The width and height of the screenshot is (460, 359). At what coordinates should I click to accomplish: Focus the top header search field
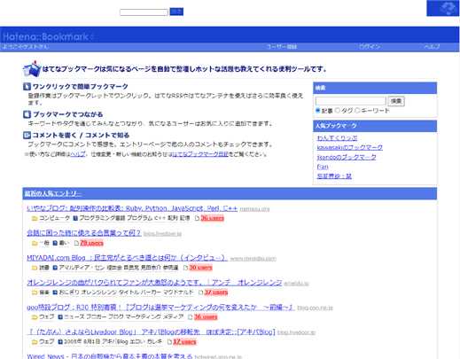(x=144, y=12)
